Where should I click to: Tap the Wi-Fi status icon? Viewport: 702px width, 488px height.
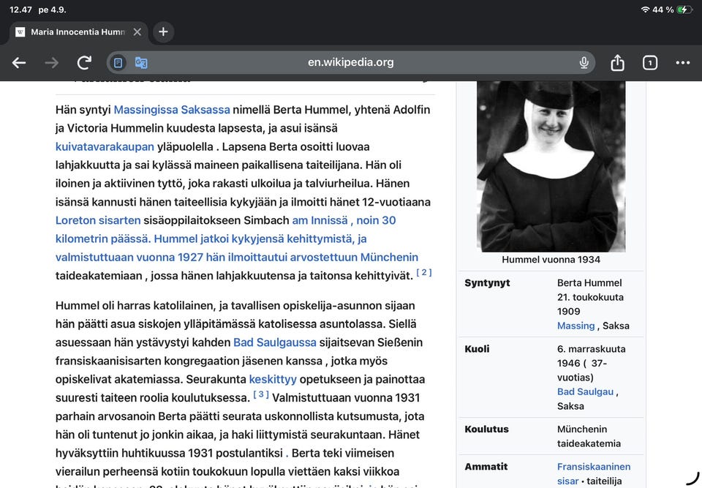click(645, 10)
